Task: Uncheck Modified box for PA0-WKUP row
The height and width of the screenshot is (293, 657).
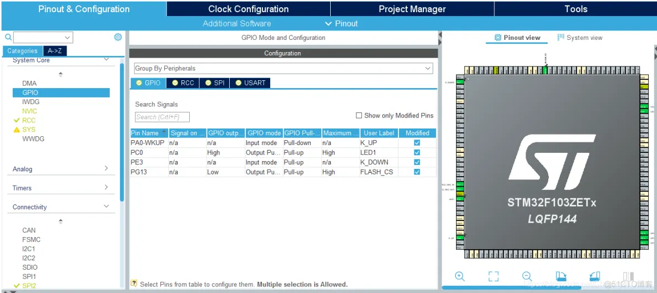Action: click(417, 142)
